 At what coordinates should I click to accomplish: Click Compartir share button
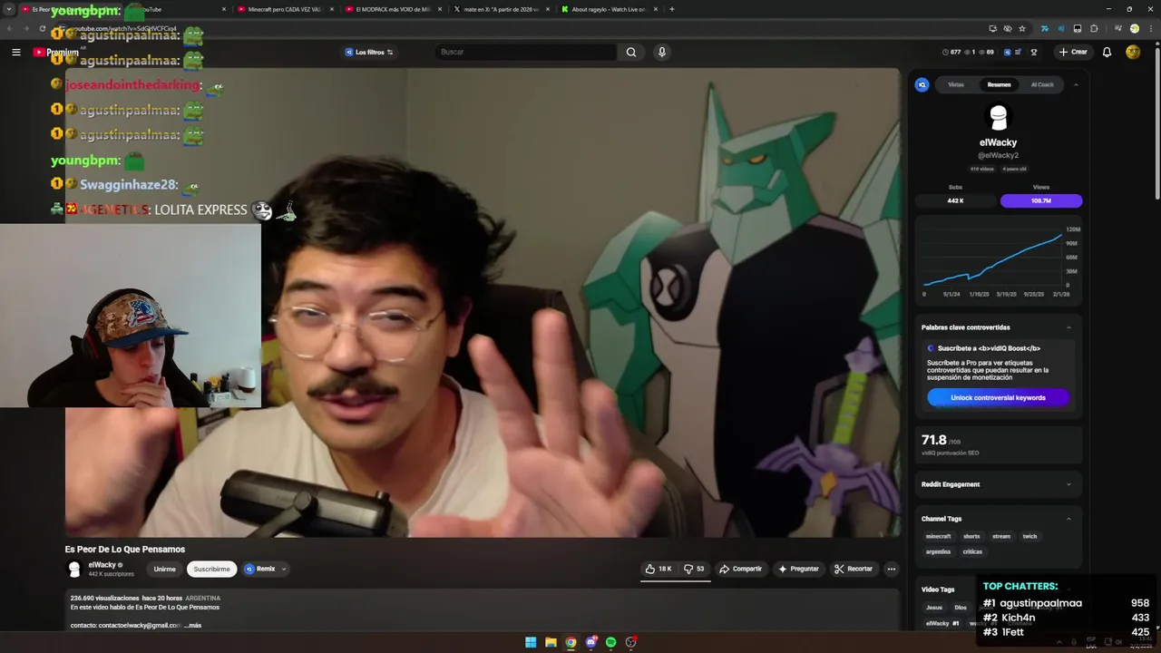pos(741,569)
